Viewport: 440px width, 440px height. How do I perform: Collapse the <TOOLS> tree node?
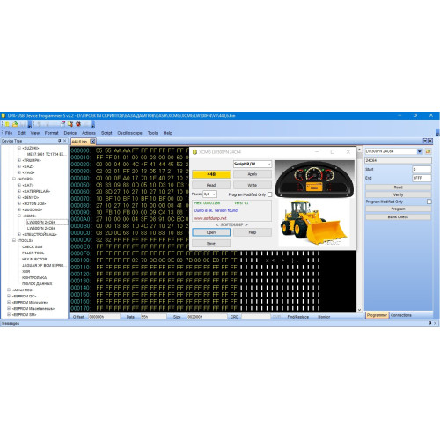point(14,240)
